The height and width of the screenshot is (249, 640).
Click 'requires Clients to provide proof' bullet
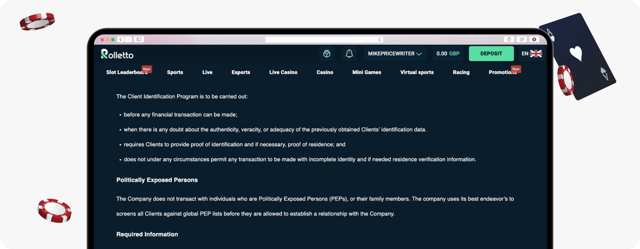[234, 144]
